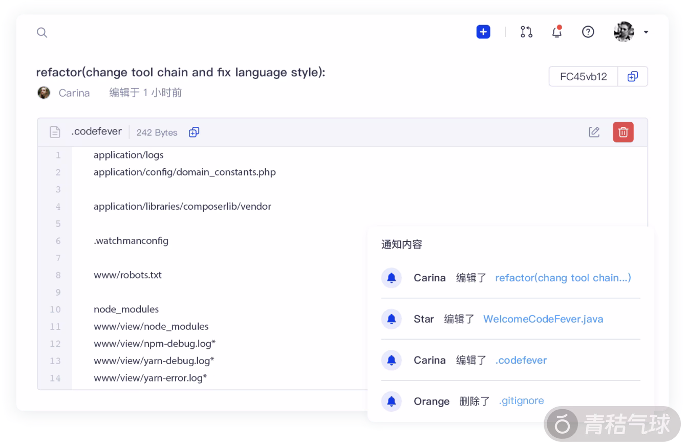
Task: Select line number 1
Action: [58, 155]
